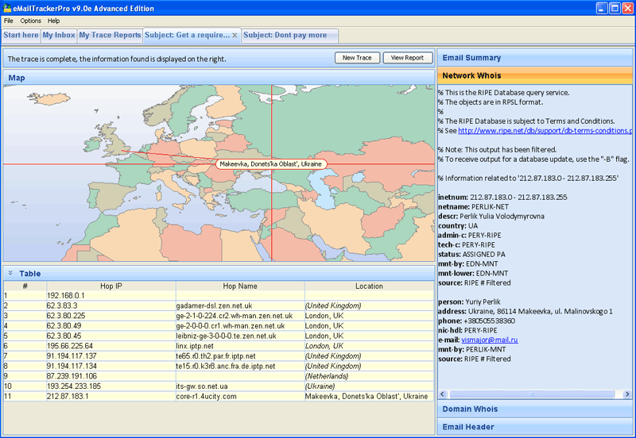Open the File menu
636x438 pixels.
point(9,21)
